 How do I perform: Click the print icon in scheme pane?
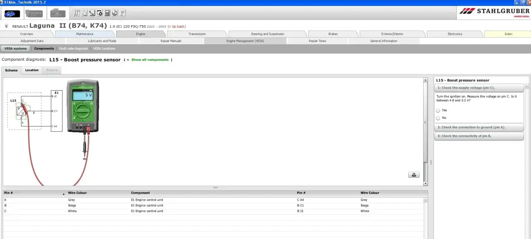pos(414,174)
